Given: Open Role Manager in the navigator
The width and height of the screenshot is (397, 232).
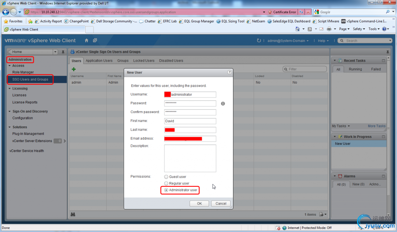Looking at the screenshot, I should tap(23, 72).
